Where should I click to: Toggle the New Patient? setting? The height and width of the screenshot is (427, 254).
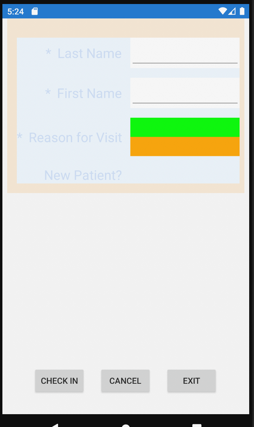(184, 175)
